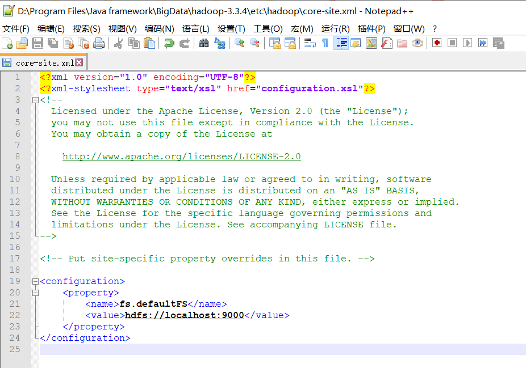Screen dimensions: 526x368
Task: Click the Zoom Out magnifier icon
Action: tap(254, 43)
